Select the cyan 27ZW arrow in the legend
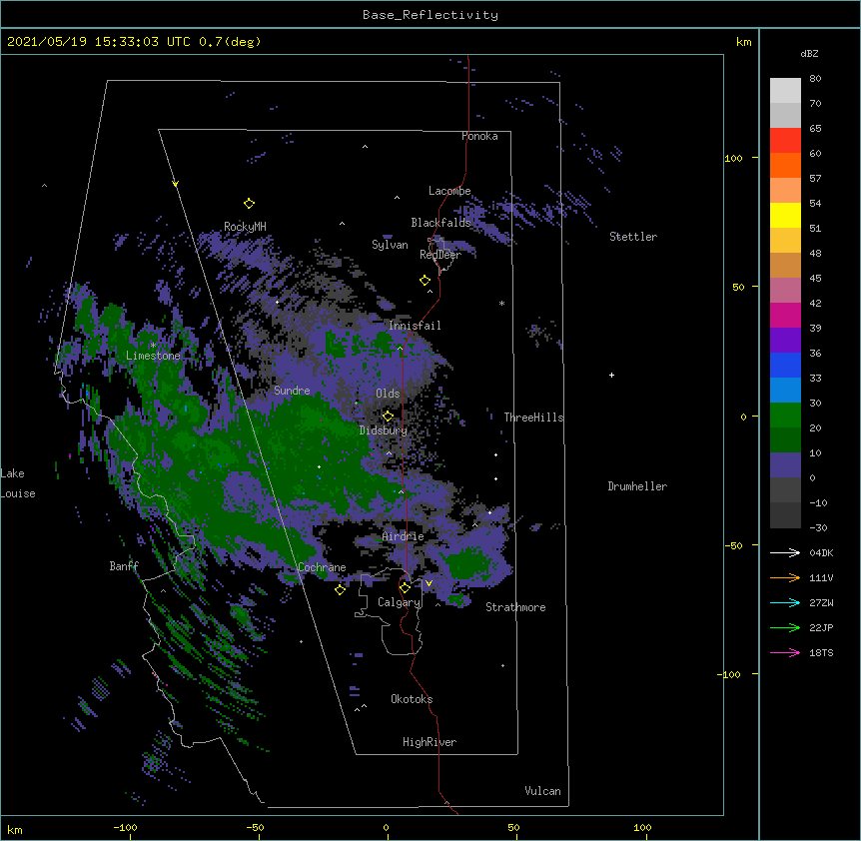The width and height of the screenshot is (861, 841). coord(785,602)
